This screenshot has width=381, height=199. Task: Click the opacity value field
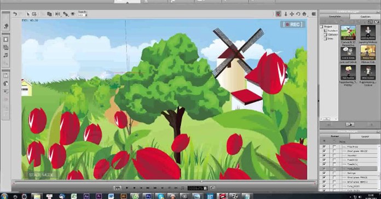(x=81, y=15)
